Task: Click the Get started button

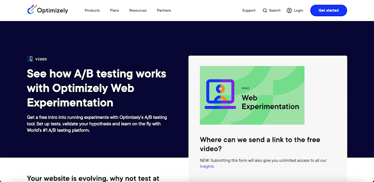Action: click(328, 10)
